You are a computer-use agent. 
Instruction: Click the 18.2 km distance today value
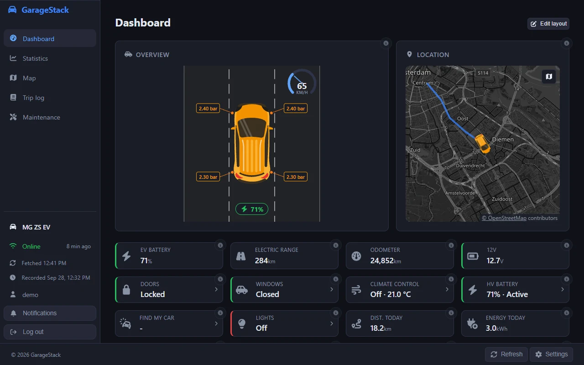point(381,328)
